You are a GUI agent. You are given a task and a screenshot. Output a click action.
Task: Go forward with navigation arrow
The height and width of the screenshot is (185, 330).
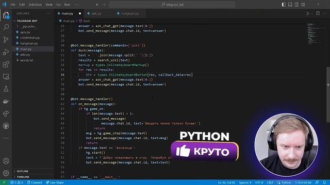click(x=104, y=5)
